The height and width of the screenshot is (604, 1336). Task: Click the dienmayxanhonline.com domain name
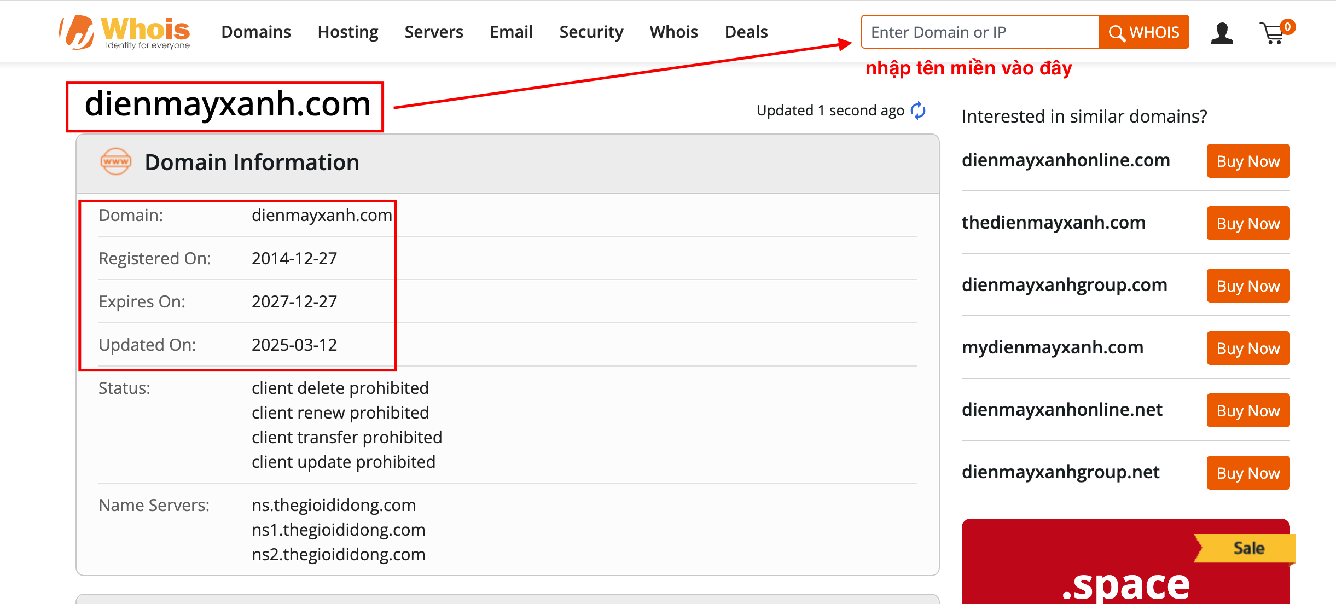1066,160
